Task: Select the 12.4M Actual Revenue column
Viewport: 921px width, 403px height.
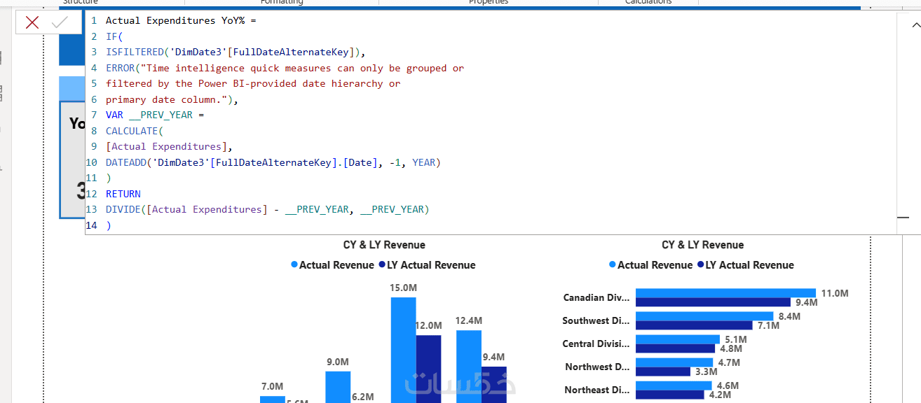Action: coord(469,366)
